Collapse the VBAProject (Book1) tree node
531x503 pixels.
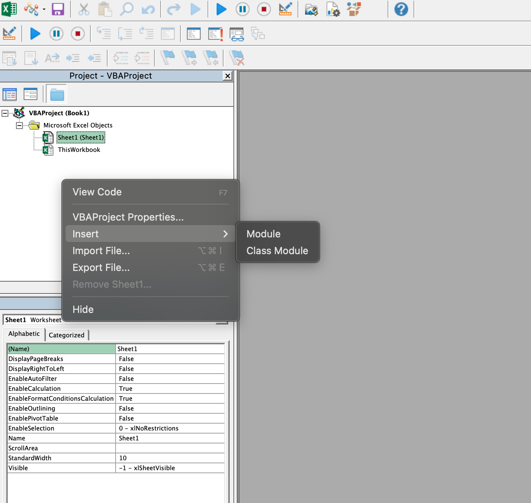coord(5,113)
